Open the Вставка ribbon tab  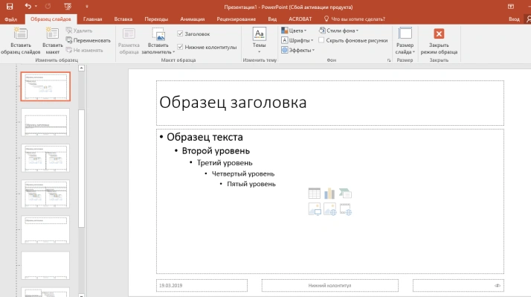coord(123,19)
